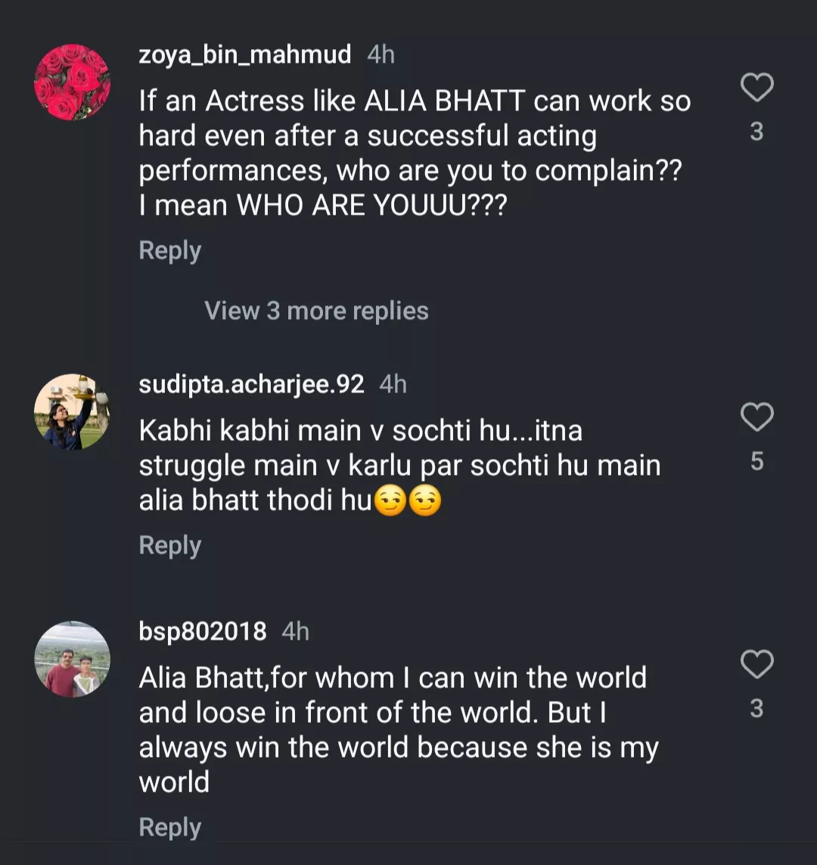Expand View 3 more replies
This screenshot has width=817, height=865.
(316, 311)
